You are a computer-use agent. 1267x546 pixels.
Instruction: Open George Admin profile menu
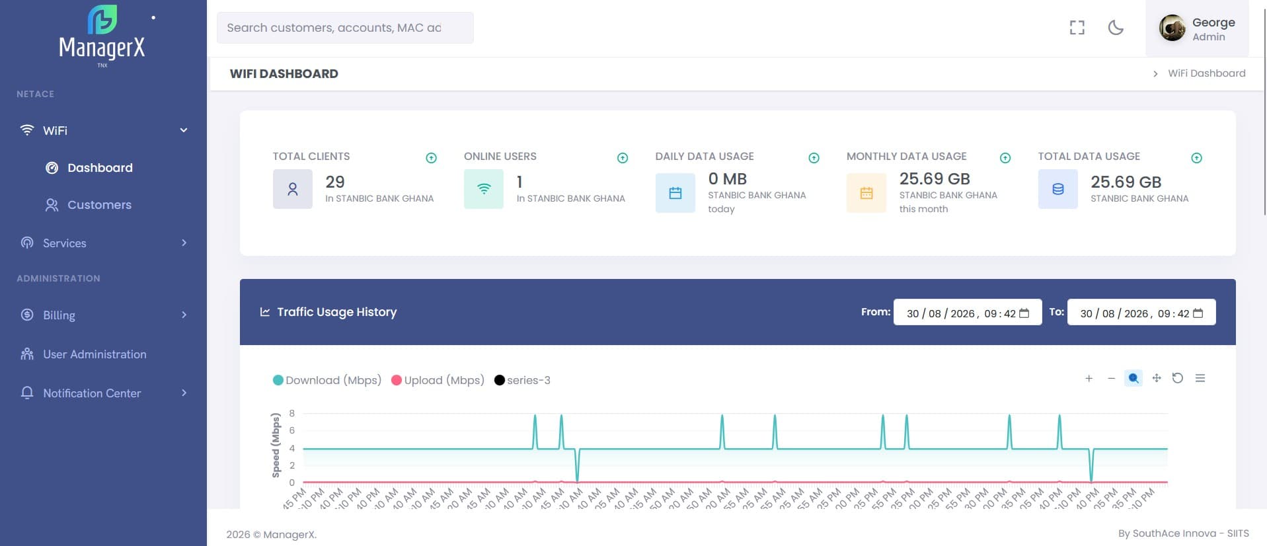1197,28
